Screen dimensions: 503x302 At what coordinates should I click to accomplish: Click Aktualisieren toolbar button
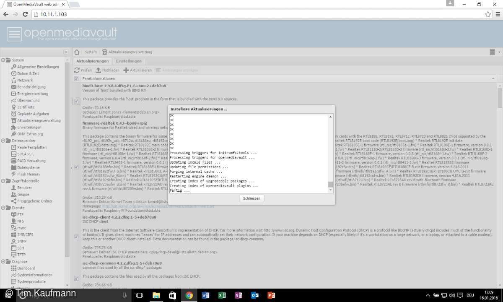pos(137,70)
